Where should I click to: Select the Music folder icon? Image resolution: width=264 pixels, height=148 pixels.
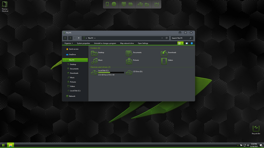[94, 61]
